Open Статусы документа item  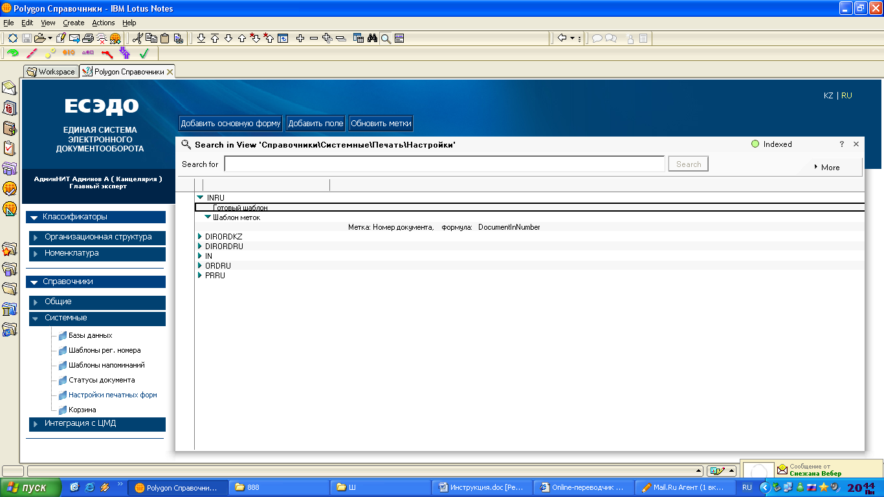coord(102,380)
